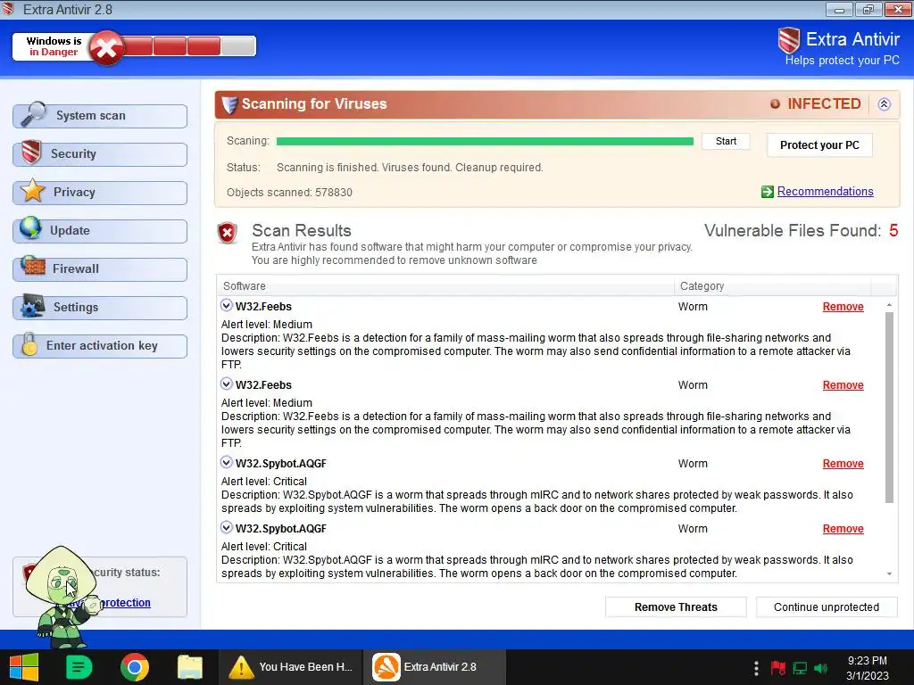Click Continue unprotected button
This screenshot has height=685, width=914.
pos(826,607)
